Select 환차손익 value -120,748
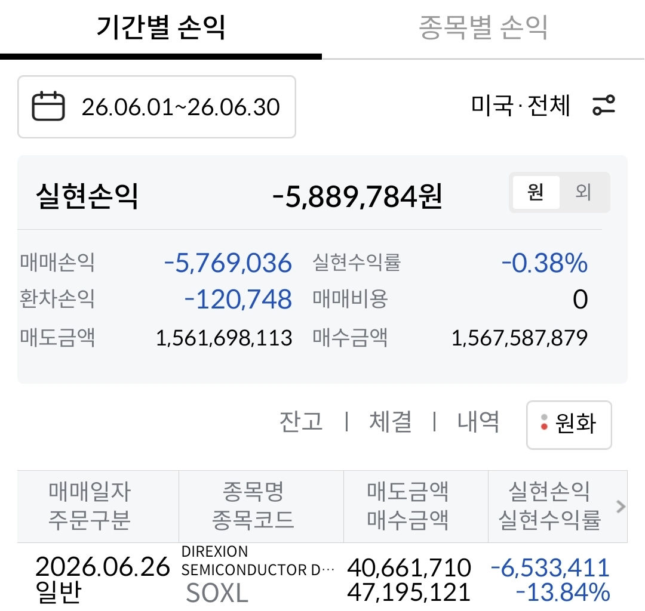645x611 pixels. [x=238, y=299]
